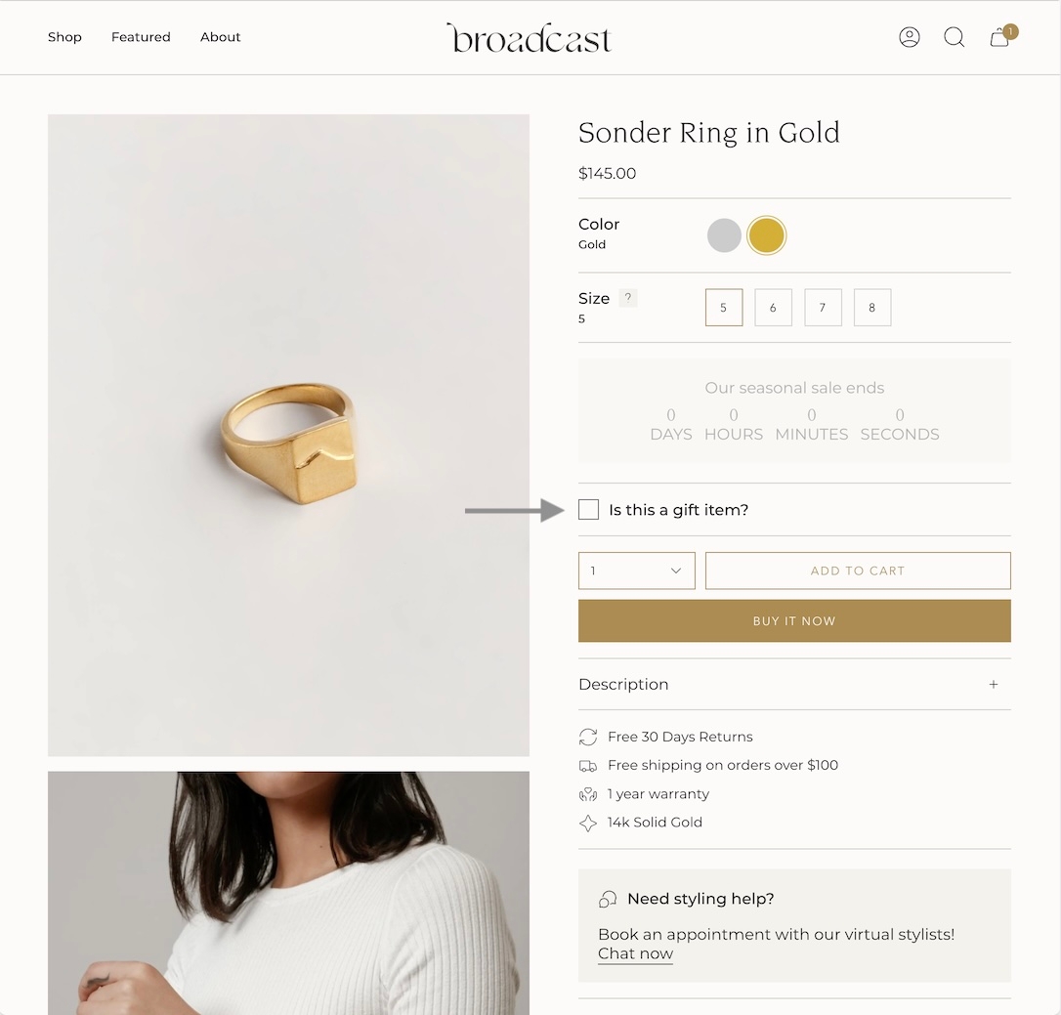Screen dimensions: 1061x1015
Task: Open the quantity dropdown
Action: (636, 571)
